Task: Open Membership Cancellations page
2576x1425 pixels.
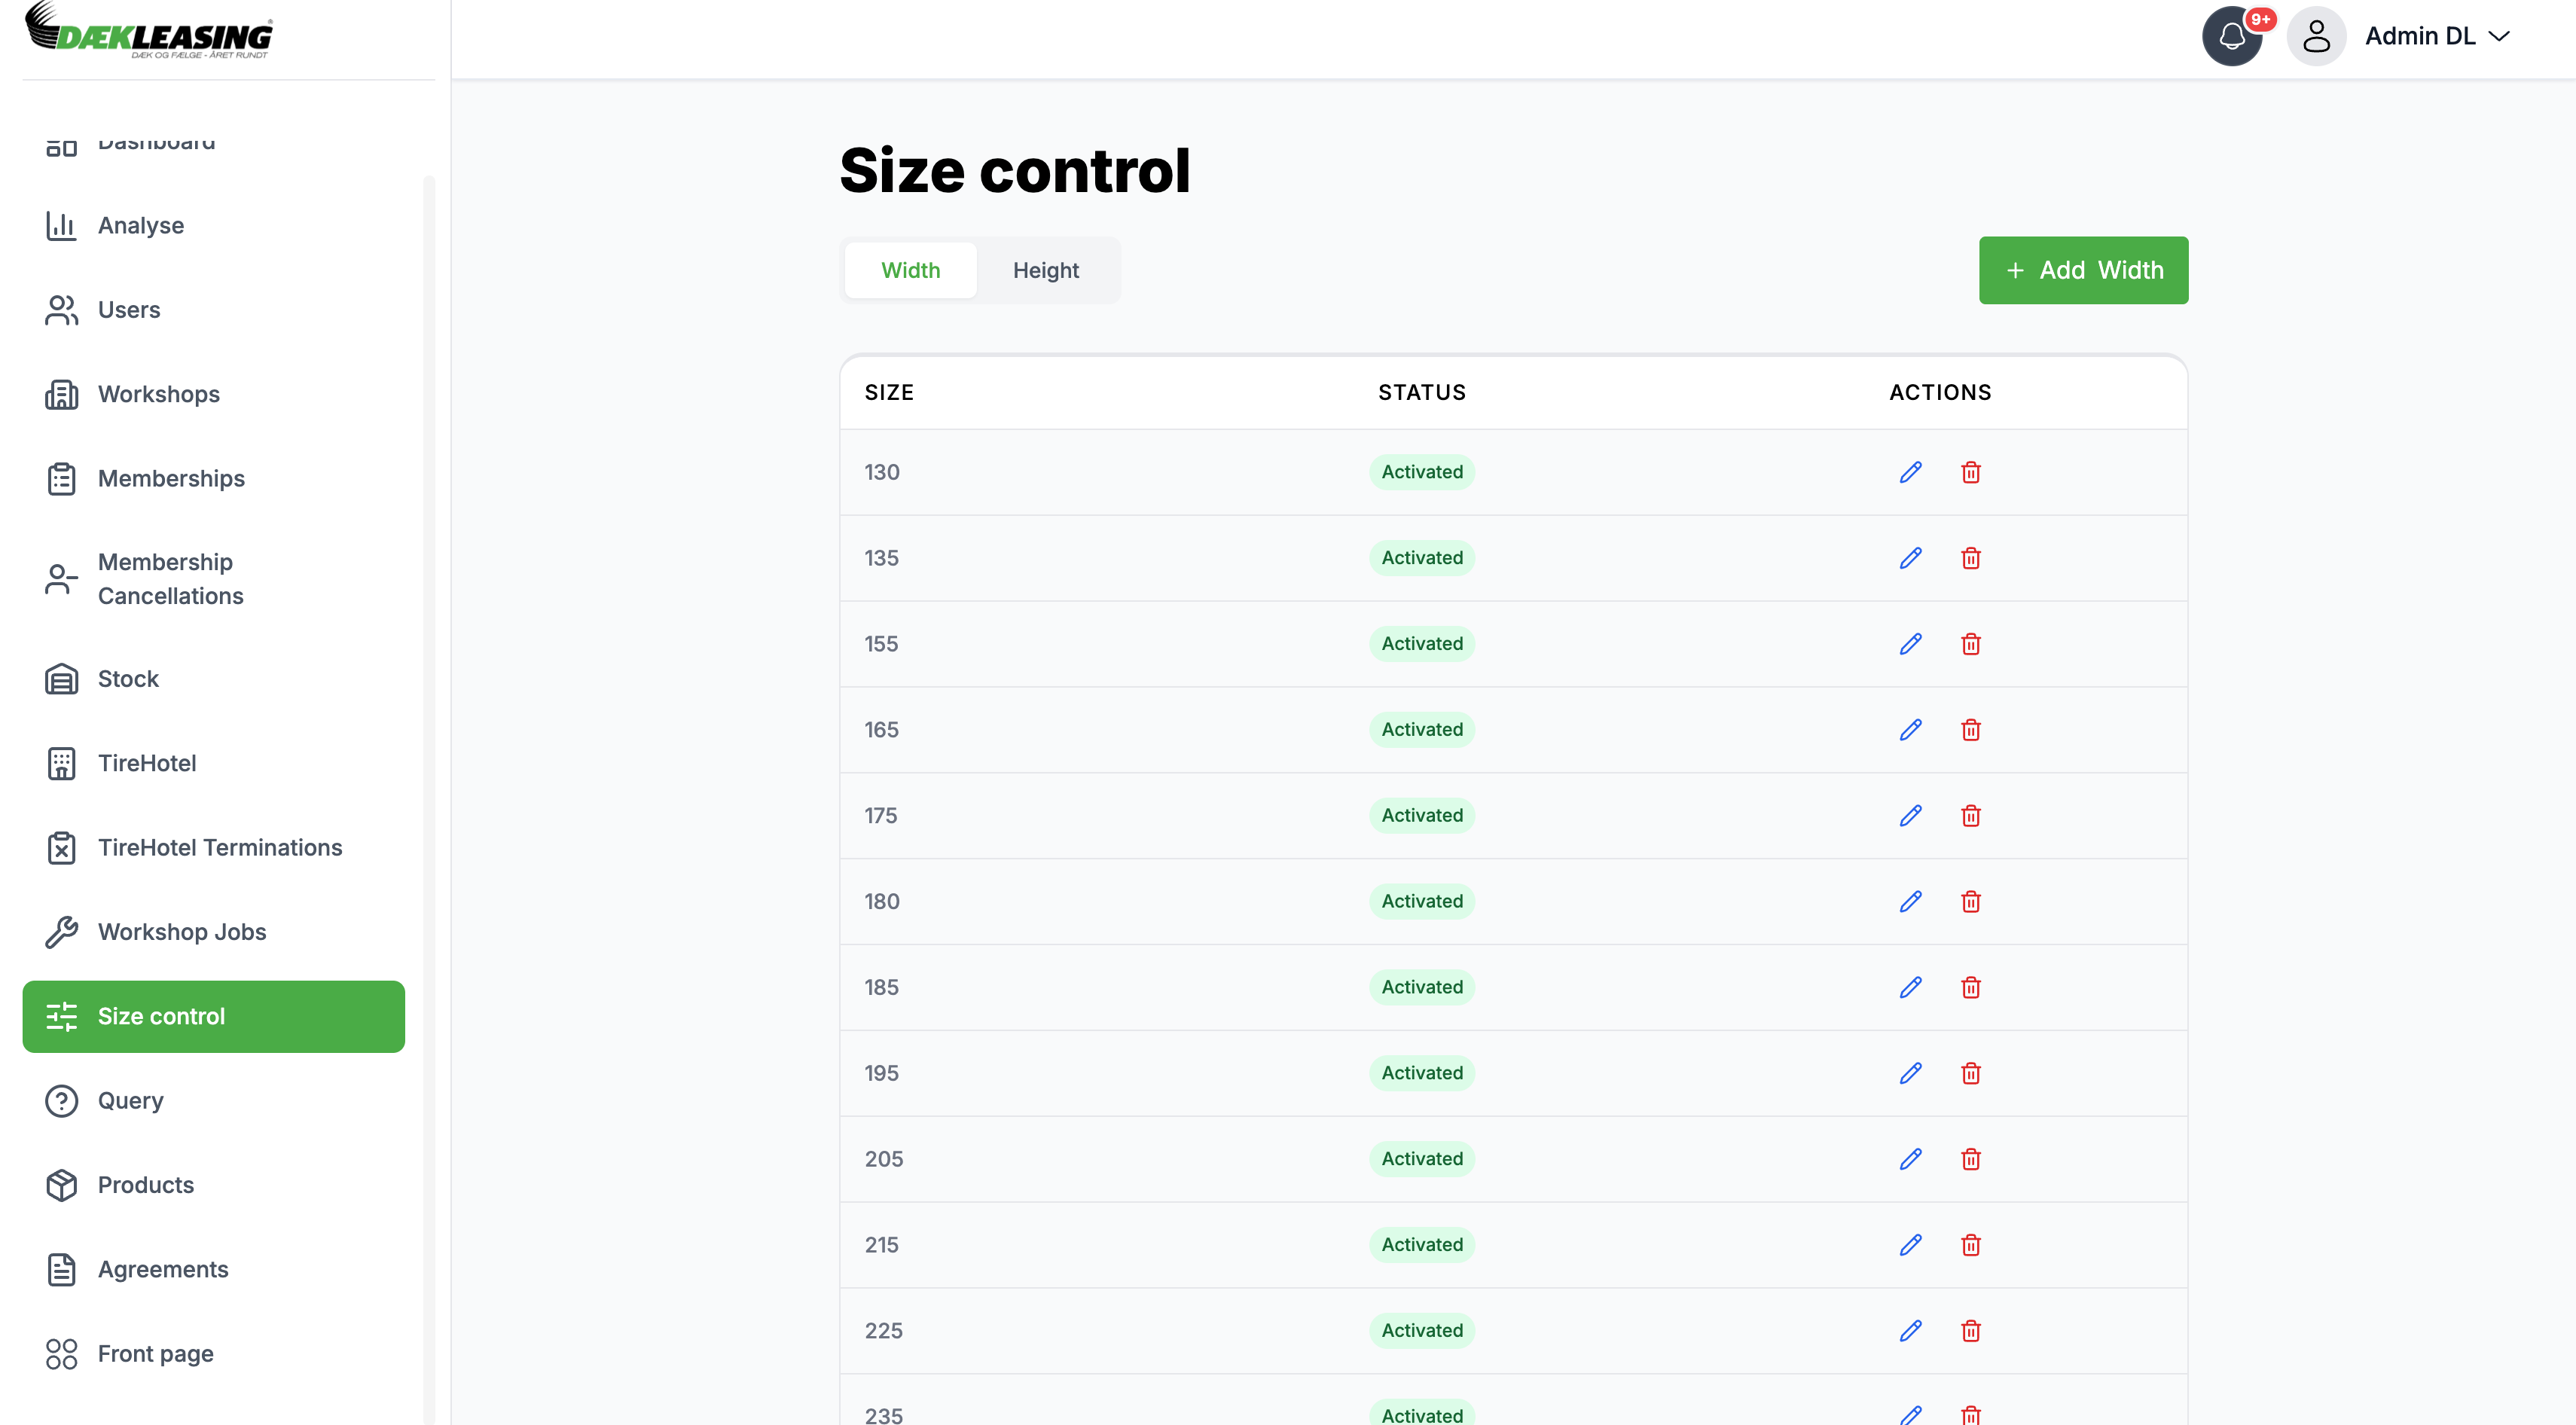Action: coord(213,579)
